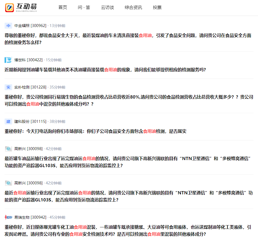258x240 pixels.
Task: Click the 高新兴 logo on the 最近罐车油品 post
Action: 8,149
